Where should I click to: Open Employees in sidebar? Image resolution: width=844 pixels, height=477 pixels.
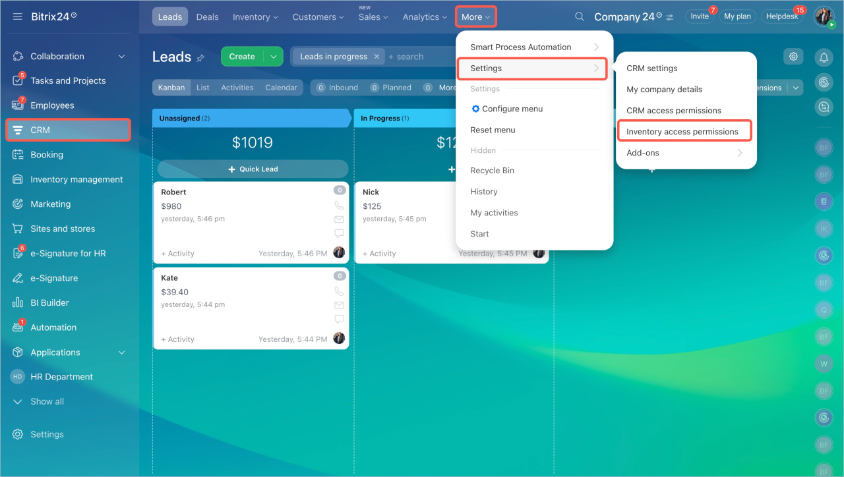coord(69,105)
